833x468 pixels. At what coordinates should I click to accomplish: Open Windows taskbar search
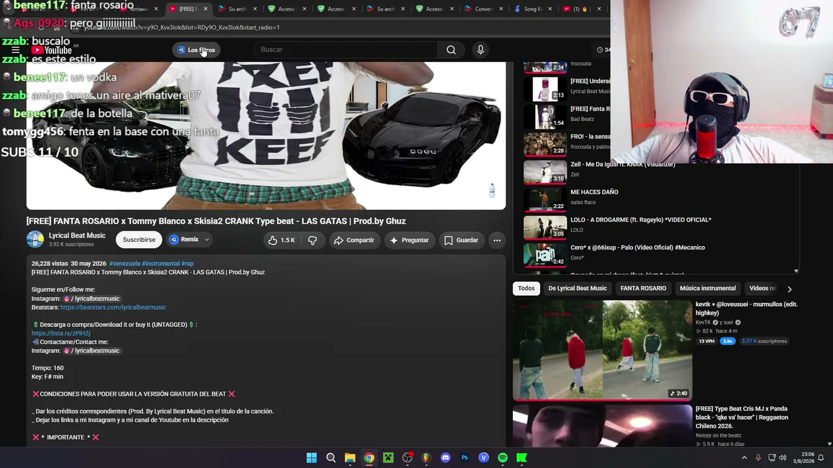point(331,458)
